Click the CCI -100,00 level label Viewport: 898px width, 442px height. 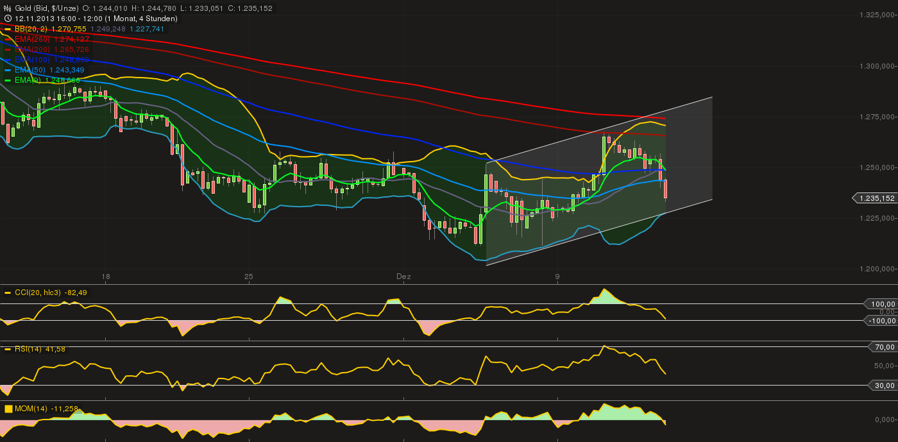[x=879, y=320]
